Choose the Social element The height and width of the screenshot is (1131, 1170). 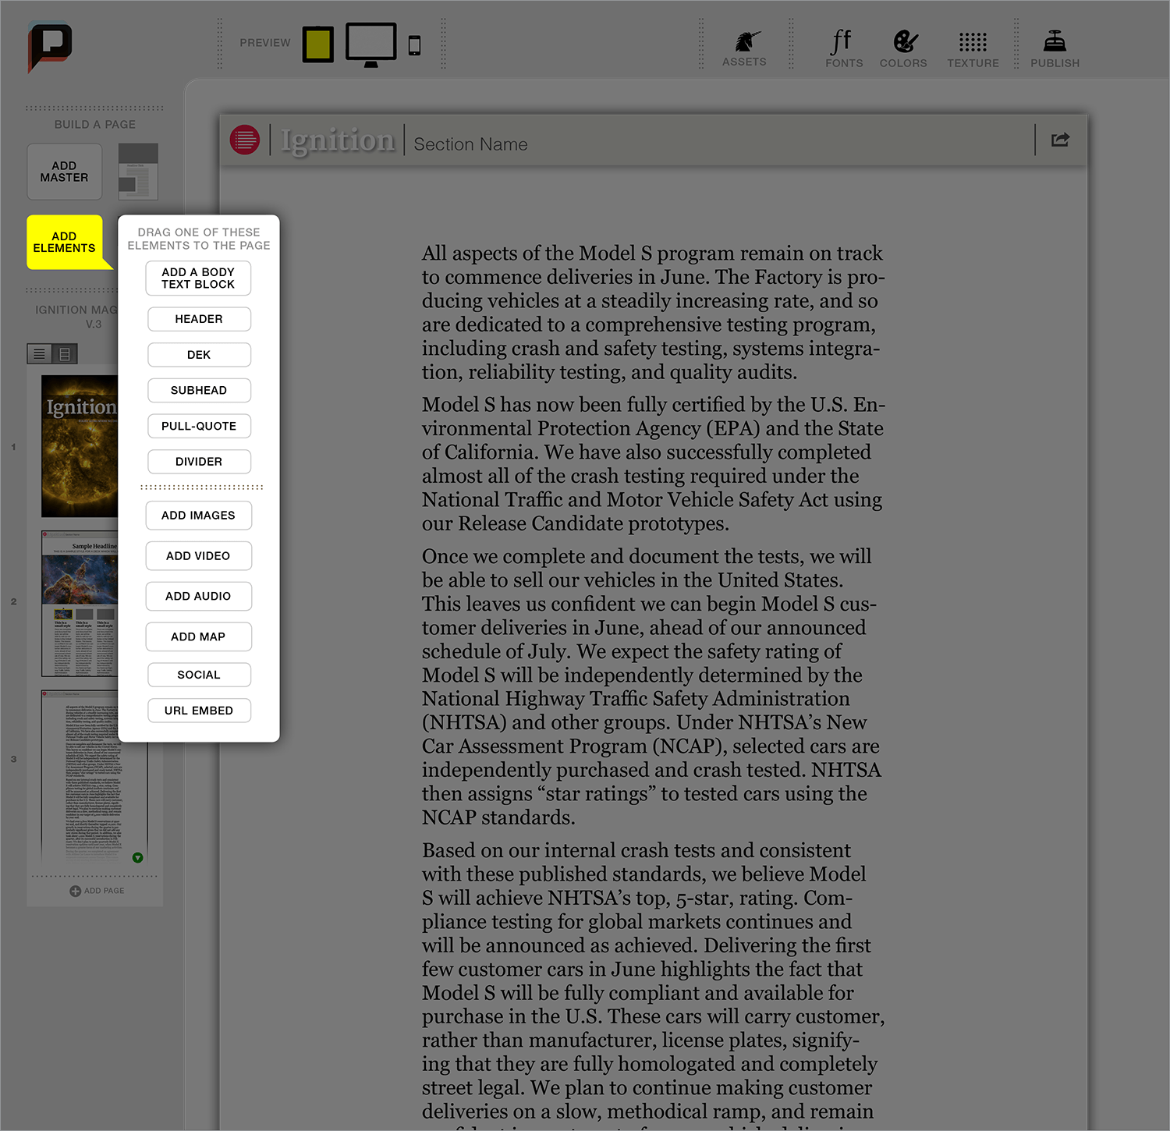pos(199,675)
